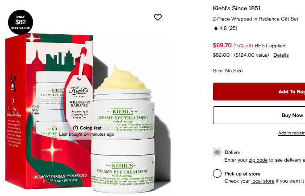Viewport: 305px width, 196px height.
Task: Click the bottom Creamy Eye Treatment jar
Action: coord(123,165)
